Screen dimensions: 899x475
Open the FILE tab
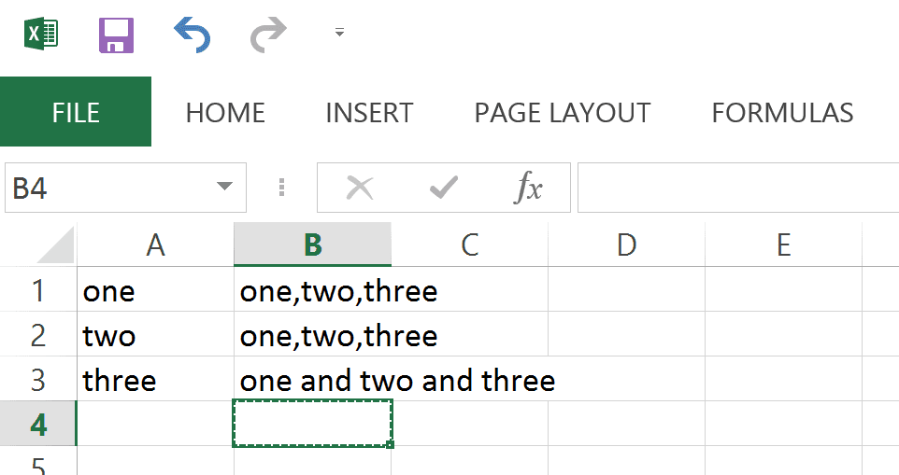pyautogui.click(x=76, y=112)
